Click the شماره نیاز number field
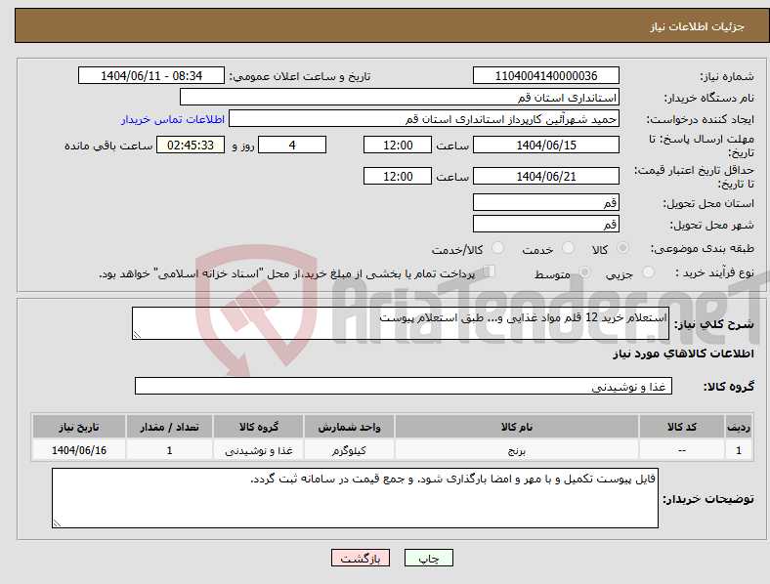 [x=546, y=75]
